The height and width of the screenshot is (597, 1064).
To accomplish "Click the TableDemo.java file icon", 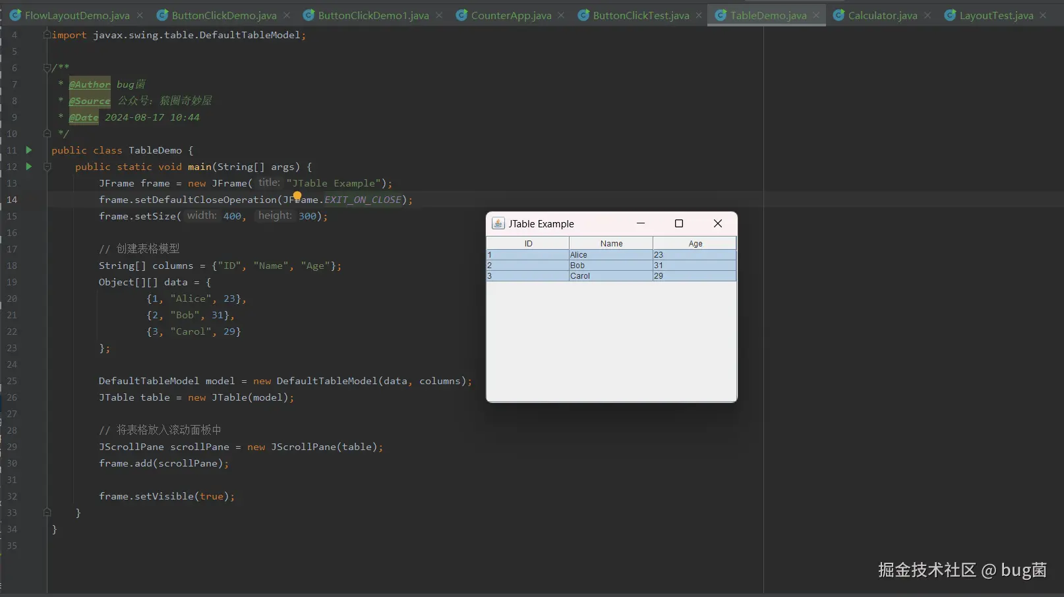I will pyautogui.click(x=721, y=15).
